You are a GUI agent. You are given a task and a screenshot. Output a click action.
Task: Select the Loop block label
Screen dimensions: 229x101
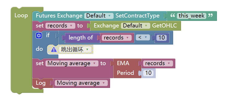(21, 15)
